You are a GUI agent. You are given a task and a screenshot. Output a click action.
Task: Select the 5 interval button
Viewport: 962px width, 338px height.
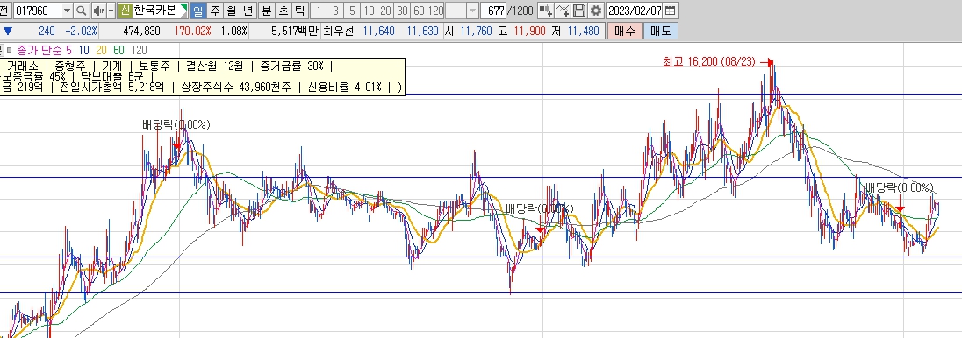coord(352,11)
